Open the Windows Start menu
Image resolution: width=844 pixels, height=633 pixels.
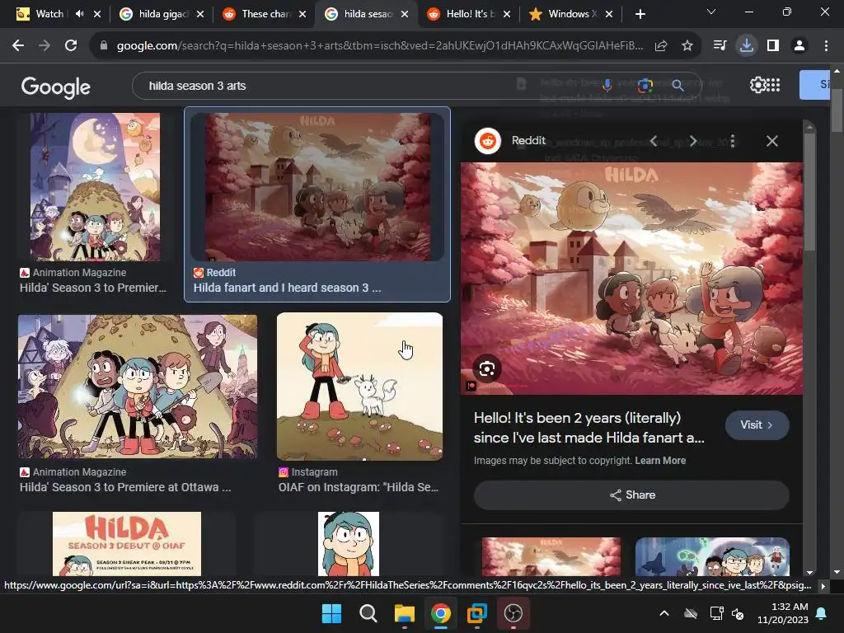click(331, 613)
